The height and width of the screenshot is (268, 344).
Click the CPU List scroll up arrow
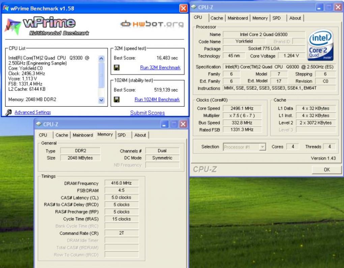(101, 58)
